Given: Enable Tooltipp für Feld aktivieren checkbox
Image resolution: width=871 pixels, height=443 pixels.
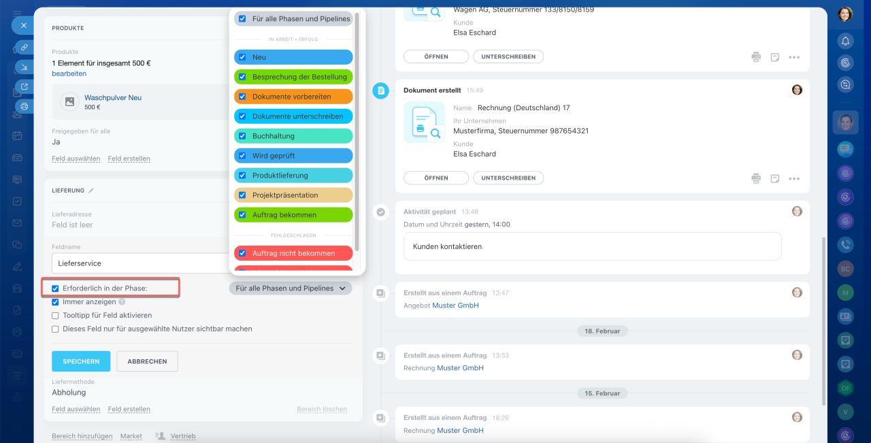Looking at the screenshot, I should 56,315.
